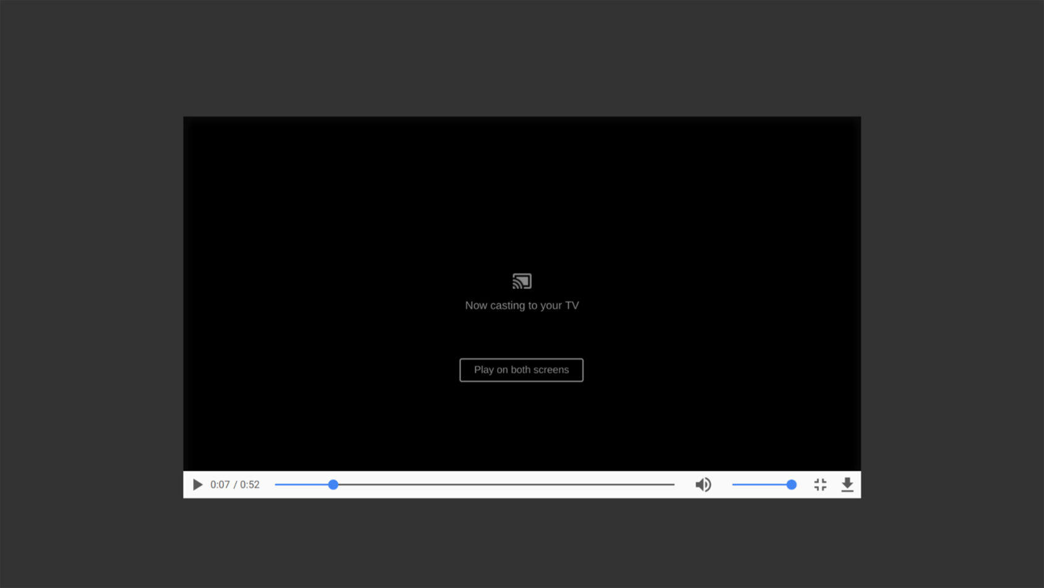Image resolution: width=1044 pixels, height=588 pixels.
Task: Exit fullscreen with the shrink icon
Action: [820, 485]
